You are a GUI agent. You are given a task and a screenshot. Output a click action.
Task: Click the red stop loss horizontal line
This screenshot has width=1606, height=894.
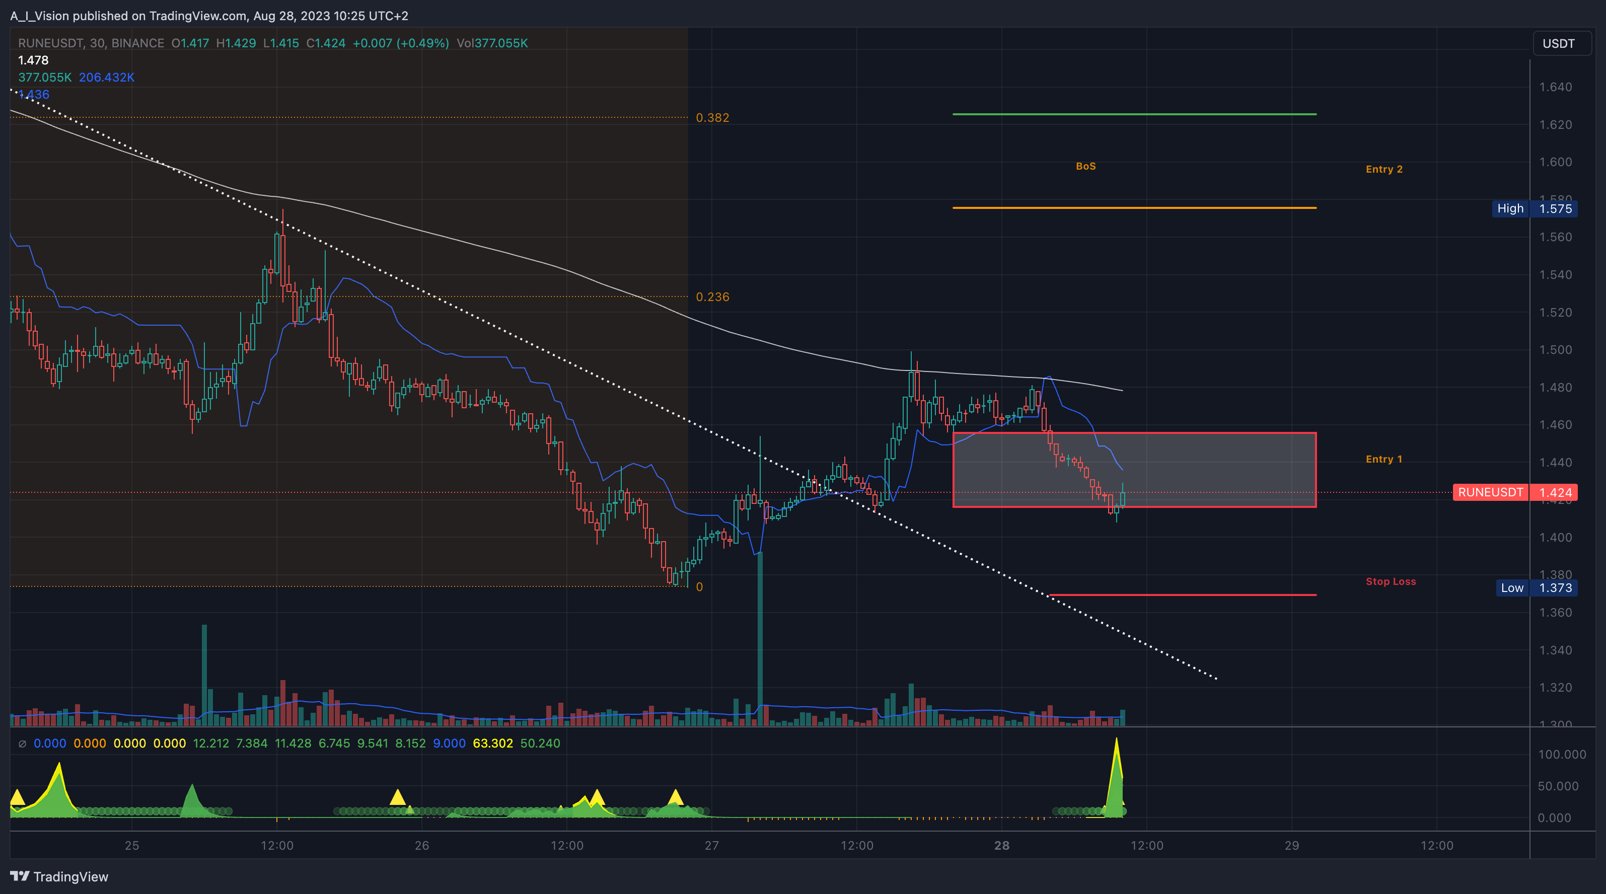(1183, 595)
